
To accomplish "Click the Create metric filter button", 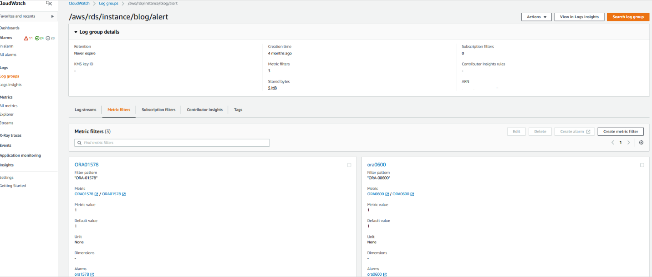I will 621,131.
